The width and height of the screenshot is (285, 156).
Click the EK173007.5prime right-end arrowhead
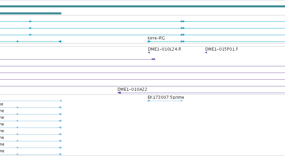point(182,101)
